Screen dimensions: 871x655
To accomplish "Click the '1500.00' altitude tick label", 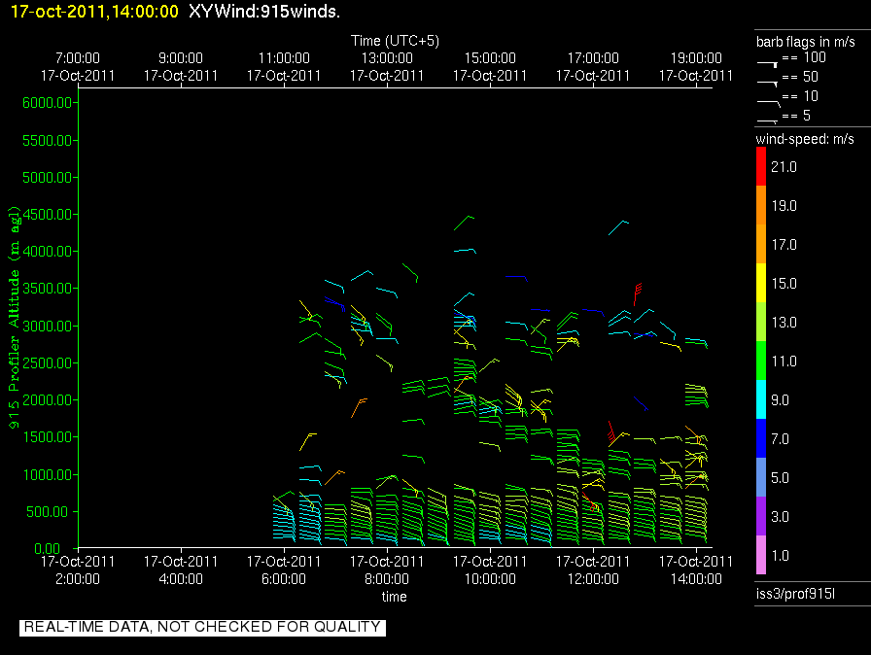I will (x=48, y=437).
